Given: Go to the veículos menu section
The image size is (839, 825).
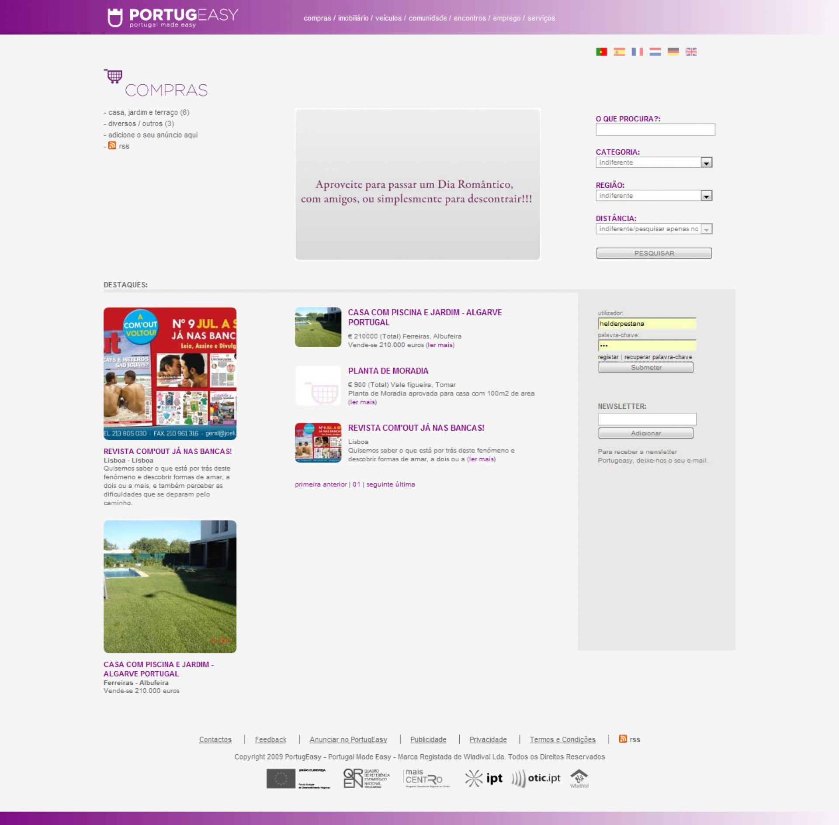Looking at the screenshot, I should 388,18.
